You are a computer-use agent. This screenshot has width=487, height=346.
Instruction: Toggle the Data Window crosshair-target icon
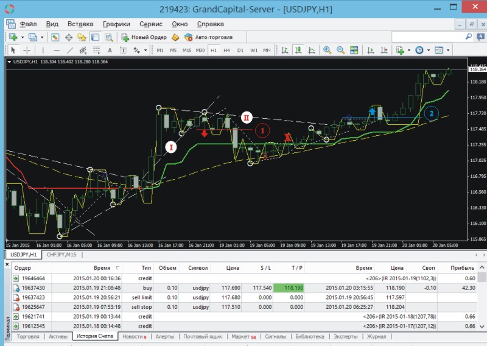click(x=69, y=37)
